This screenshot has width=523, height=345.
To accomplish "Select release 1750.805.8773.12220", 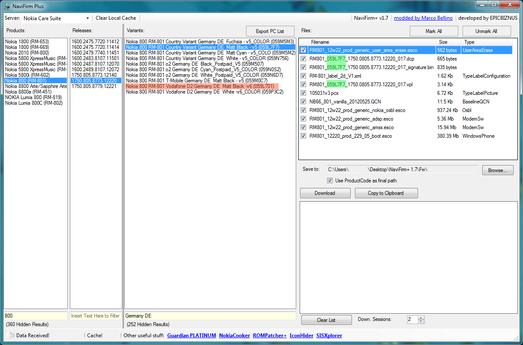I will pos(96,81).
